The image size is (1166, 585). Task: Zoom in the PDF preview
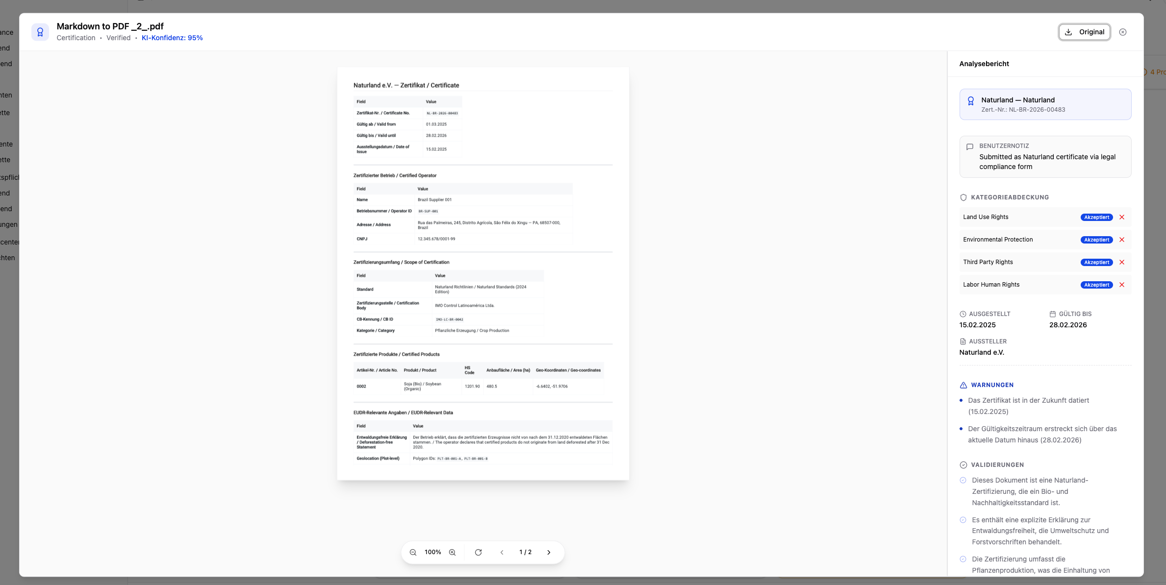click(x=452, y=552)
